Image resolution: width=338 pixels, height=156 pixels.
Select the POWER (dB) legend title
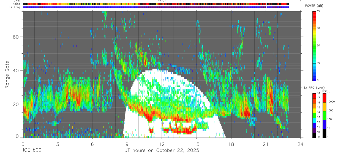click(x=314, y=6)
